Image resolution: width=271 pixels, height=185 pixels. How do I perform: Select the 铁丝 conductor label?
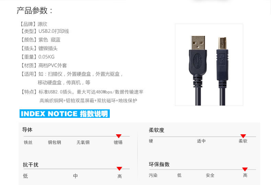point(28,143)
